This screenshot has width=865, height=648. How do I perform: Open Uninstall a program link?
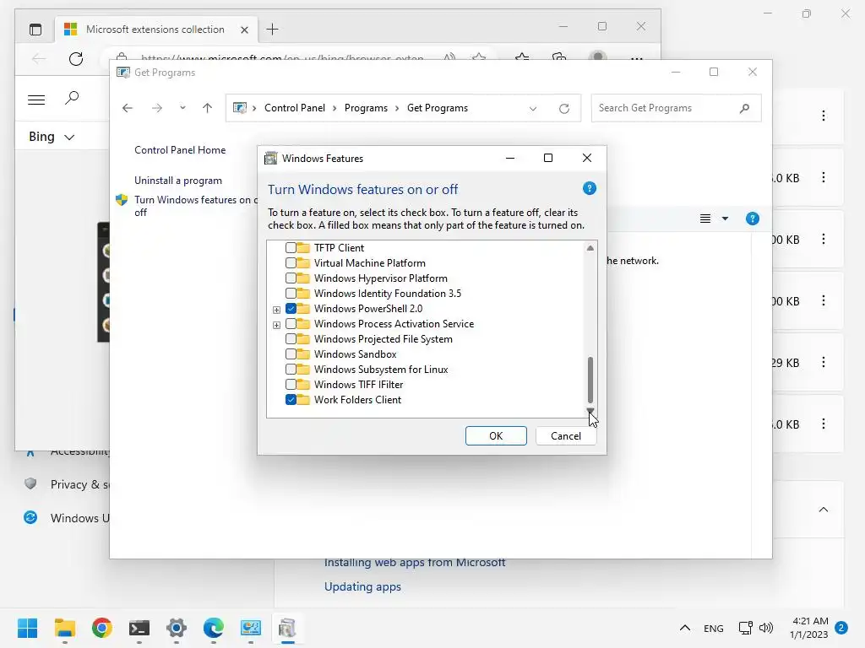pos(178,181)
